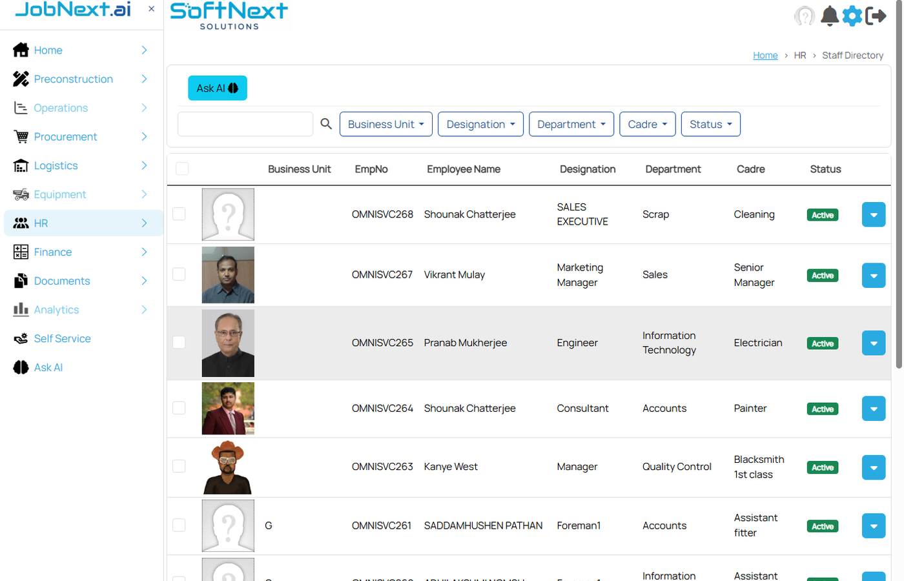
Task: Click the settings gear icon
Action: pos(852,15)
